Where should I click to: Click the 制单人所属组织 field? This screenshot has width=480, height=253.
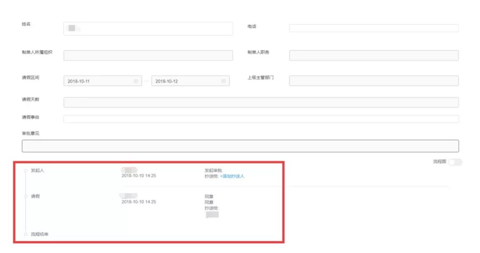[x=148, y=55]
